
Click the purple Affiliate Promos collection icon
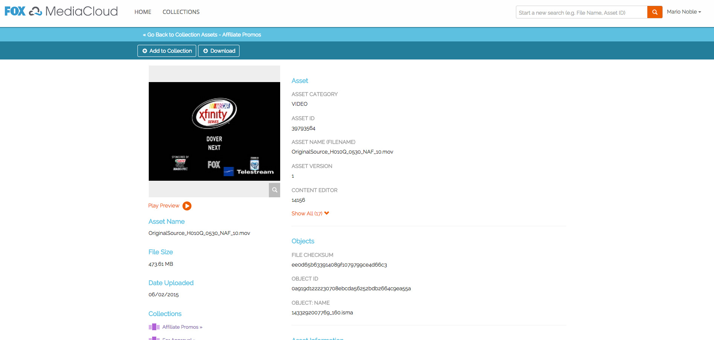coord(154,327)
